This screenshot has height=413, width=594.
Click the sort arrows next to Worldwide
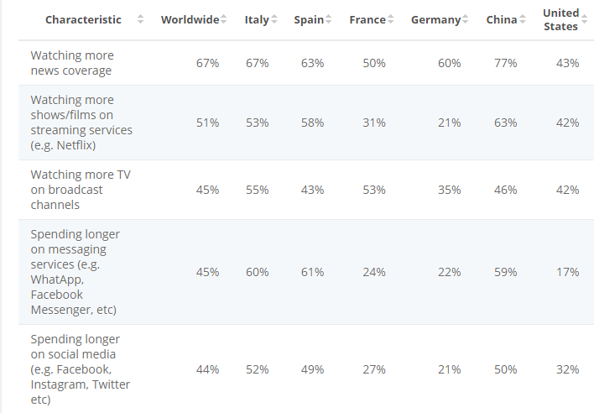point(224,19)
